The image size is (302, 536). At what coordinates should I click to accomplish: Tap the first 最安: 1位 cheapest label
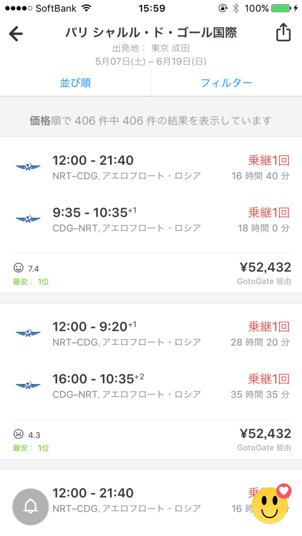31,282
